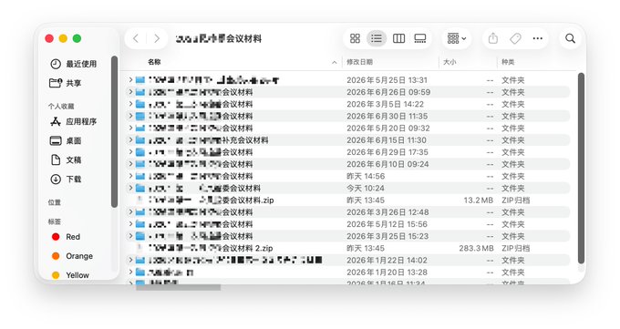Select folder icon of 2026年1月20日 13:28 row
This screenshot has height=329, width=620.
(140, 272)
